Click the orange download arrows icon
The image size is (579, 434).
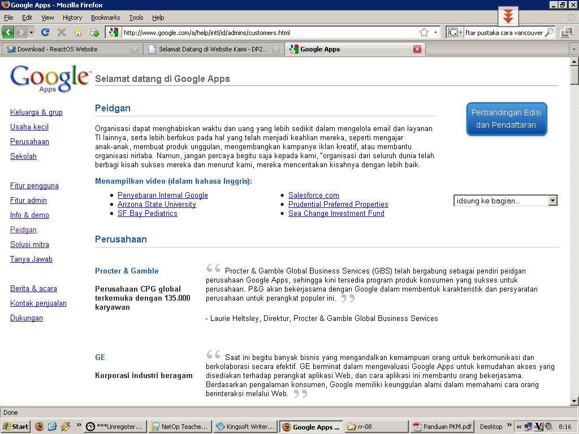(508, 16)
